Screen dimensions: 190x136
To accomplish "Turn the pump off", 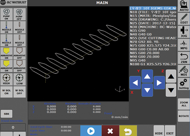I will click(20, 14).
